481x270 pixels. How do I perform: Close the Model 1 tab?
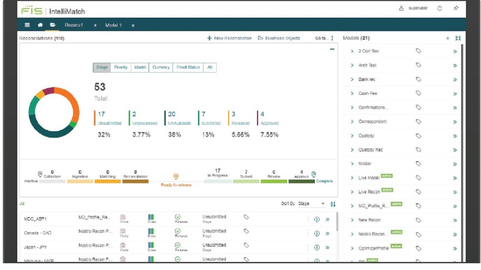[133, 25]
